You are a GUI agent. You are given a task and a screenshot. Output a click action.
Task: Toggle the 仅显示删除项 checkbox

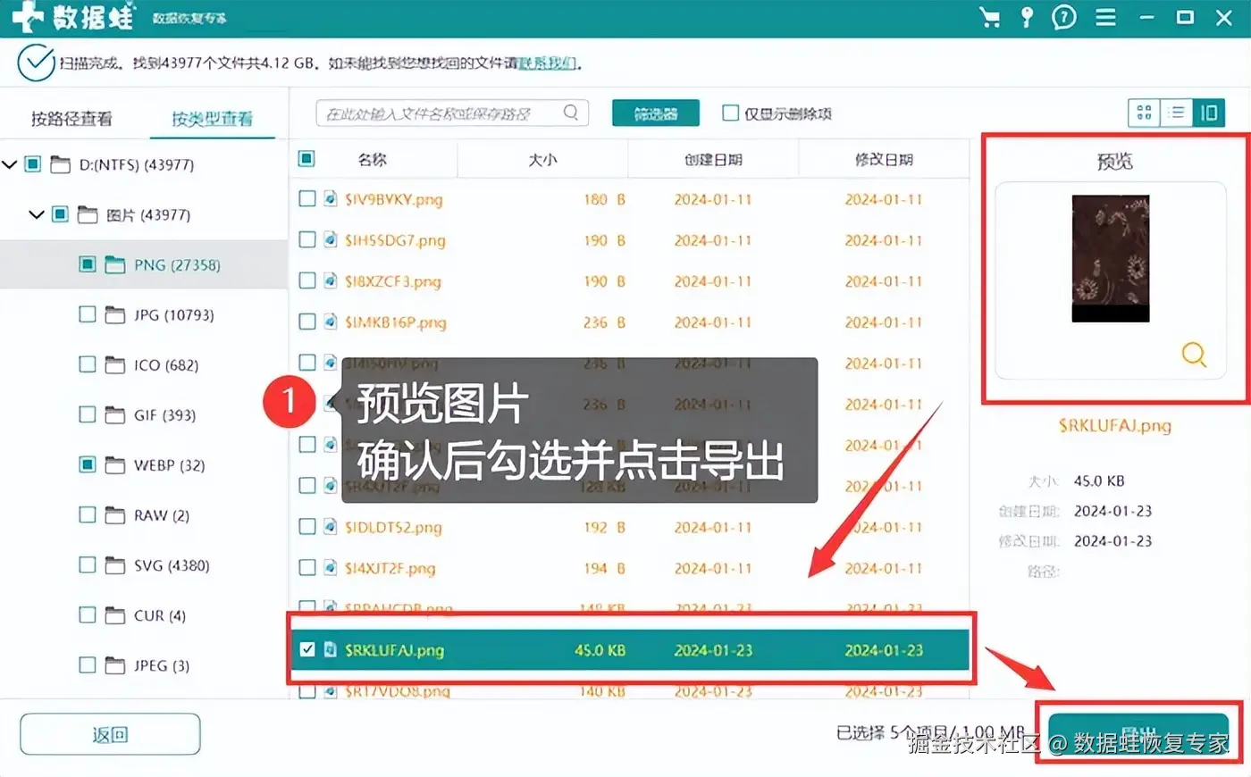[x=730, y=113]
